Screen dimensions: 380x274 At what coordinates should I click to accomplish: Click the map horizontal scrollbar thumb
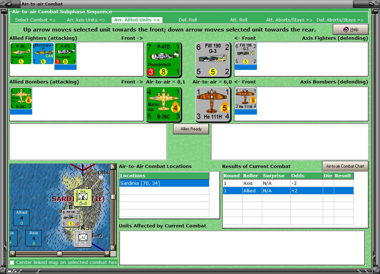pos(60,254)
